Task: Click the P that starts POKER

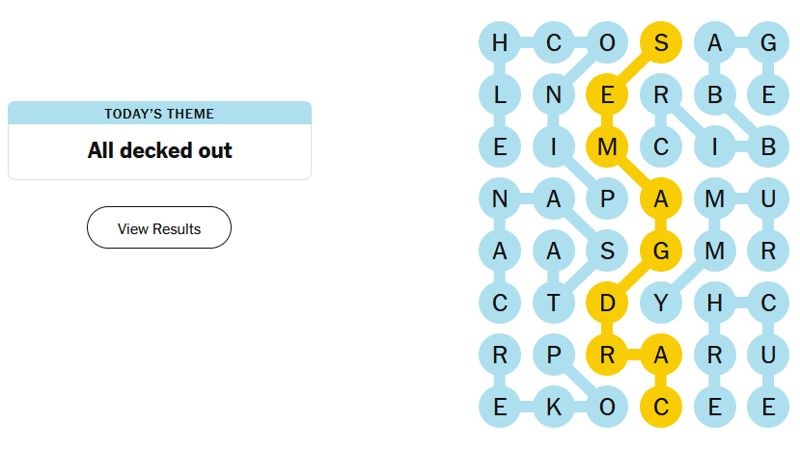Action: [554, 355]
